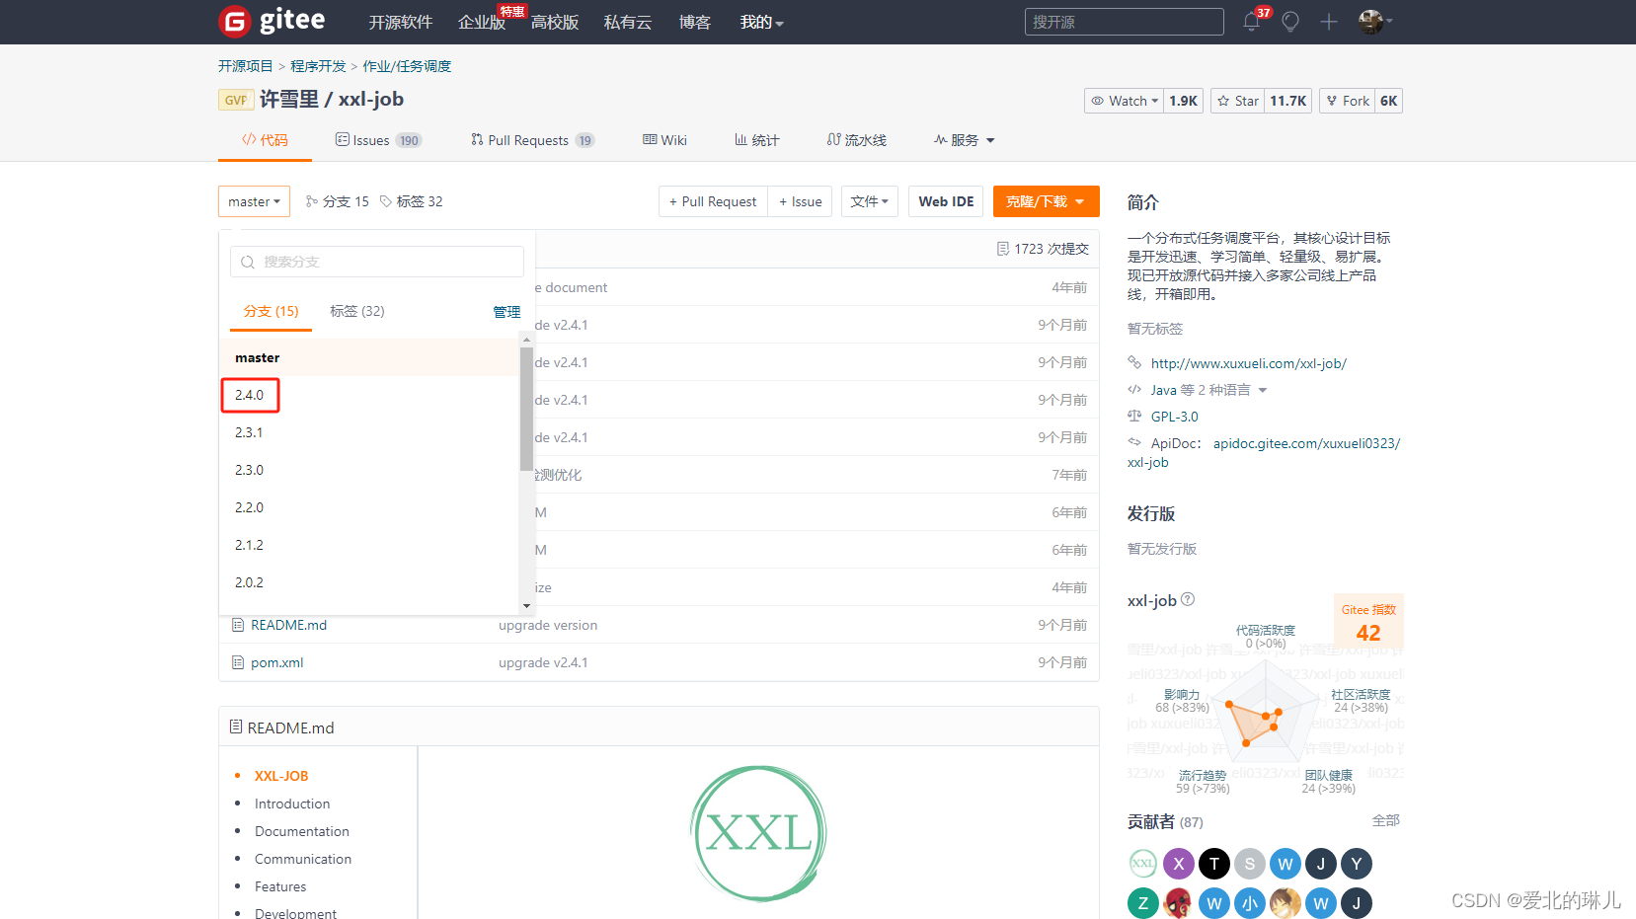Open the Issues tab

pyautogui.click(x=378, y=140)
